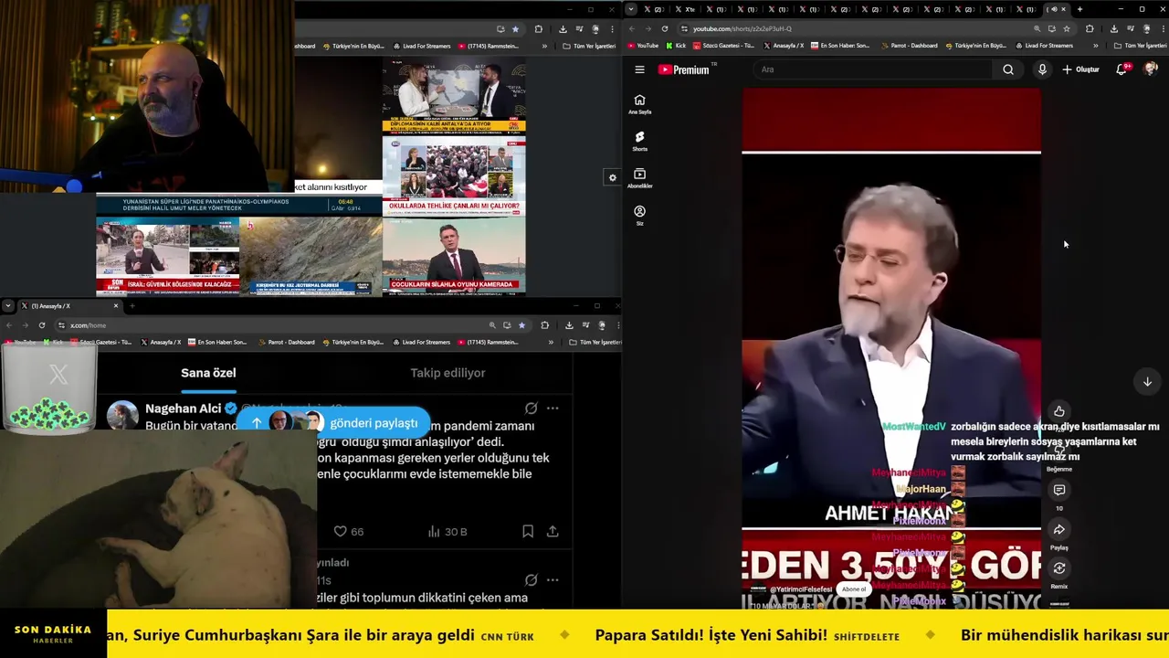The width and height of the screenshot is (1169, 658).
Task: Open Nagehan Alci's profile avatar
Action: (x=122, y=415)
